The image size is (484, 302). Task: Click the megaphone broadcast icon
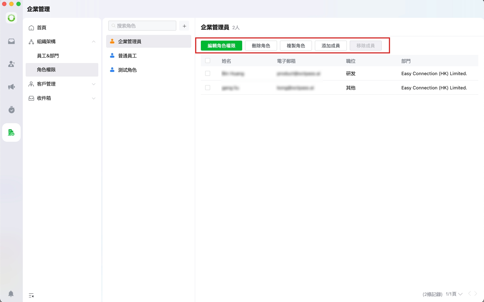(x=11, y=87)
